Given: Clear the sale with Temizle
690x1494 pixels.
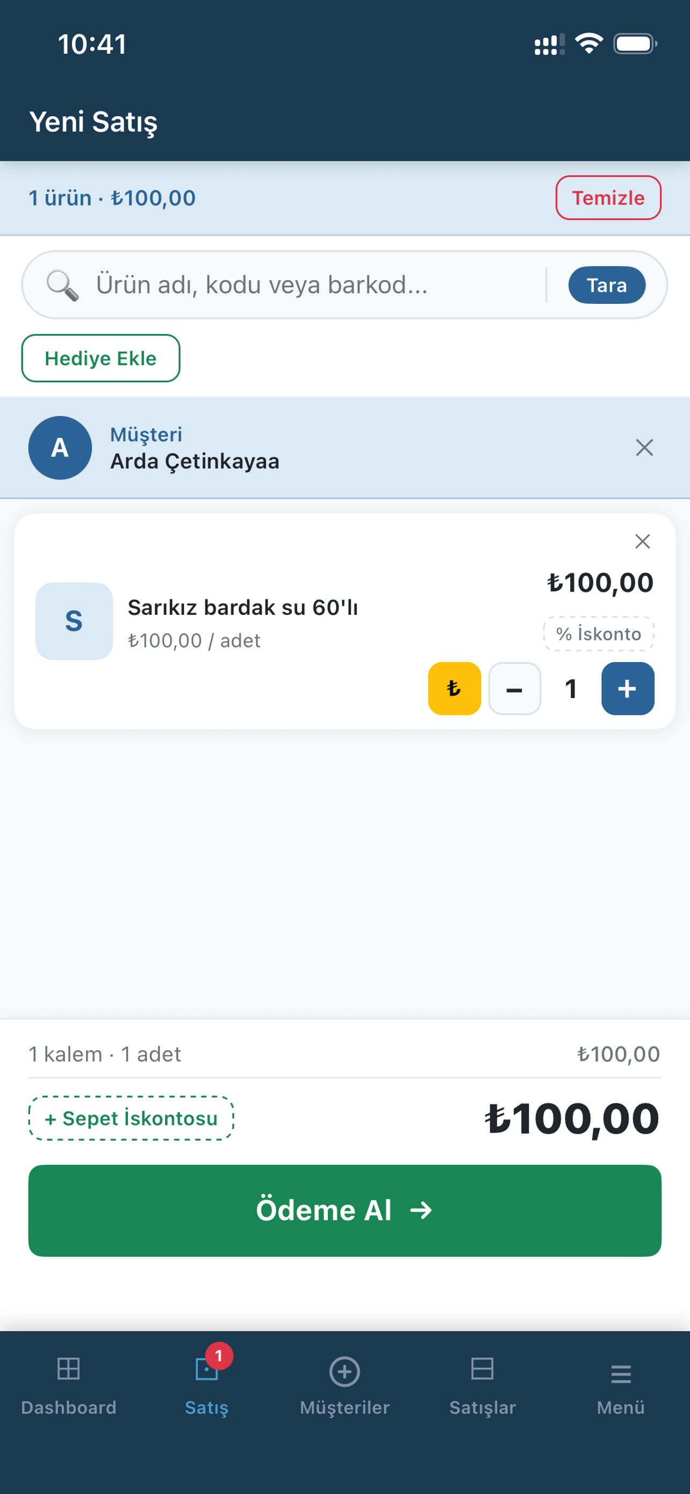Looking at the screenshot, I should pyautogui.click(x=608, y=198).
